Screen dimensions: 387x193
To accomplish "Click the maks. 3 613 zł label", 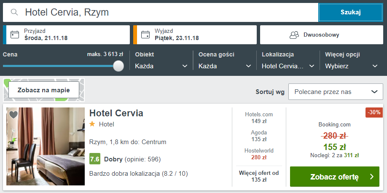I will (105, 54).
